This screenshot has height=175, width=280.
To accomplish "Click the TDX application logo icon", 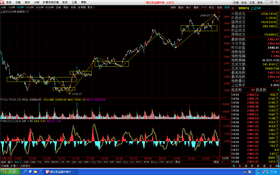I will [x=2, y=2].
